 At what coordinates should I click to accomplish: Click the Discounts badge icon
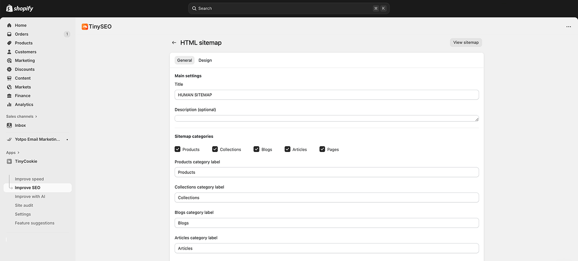coord(9,69)
